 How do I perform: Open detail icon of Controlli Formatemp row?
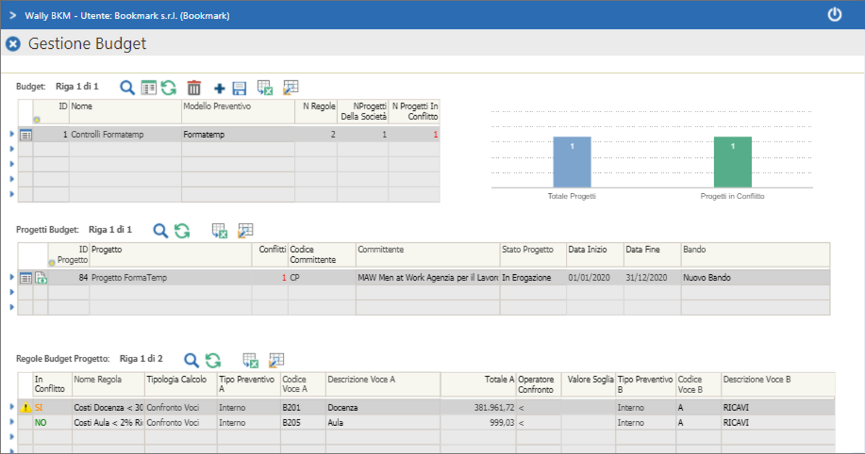point(25,135)
